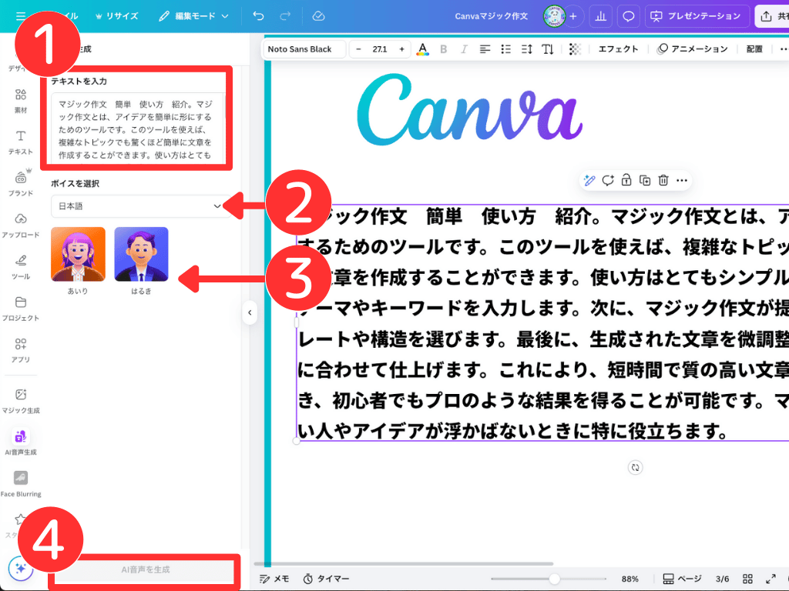Image resolution: width=789 pixels, height=591 pixels.
Task: Click the text input box for voice
Action: tap(137, 127)
